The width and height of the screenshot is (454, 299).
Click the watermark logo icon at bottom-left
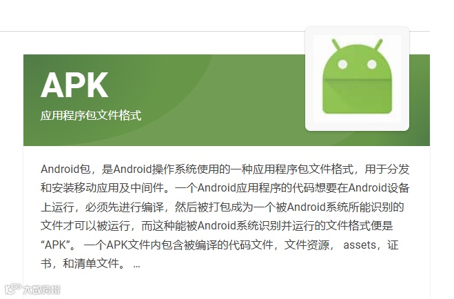(x=12, y=288)
